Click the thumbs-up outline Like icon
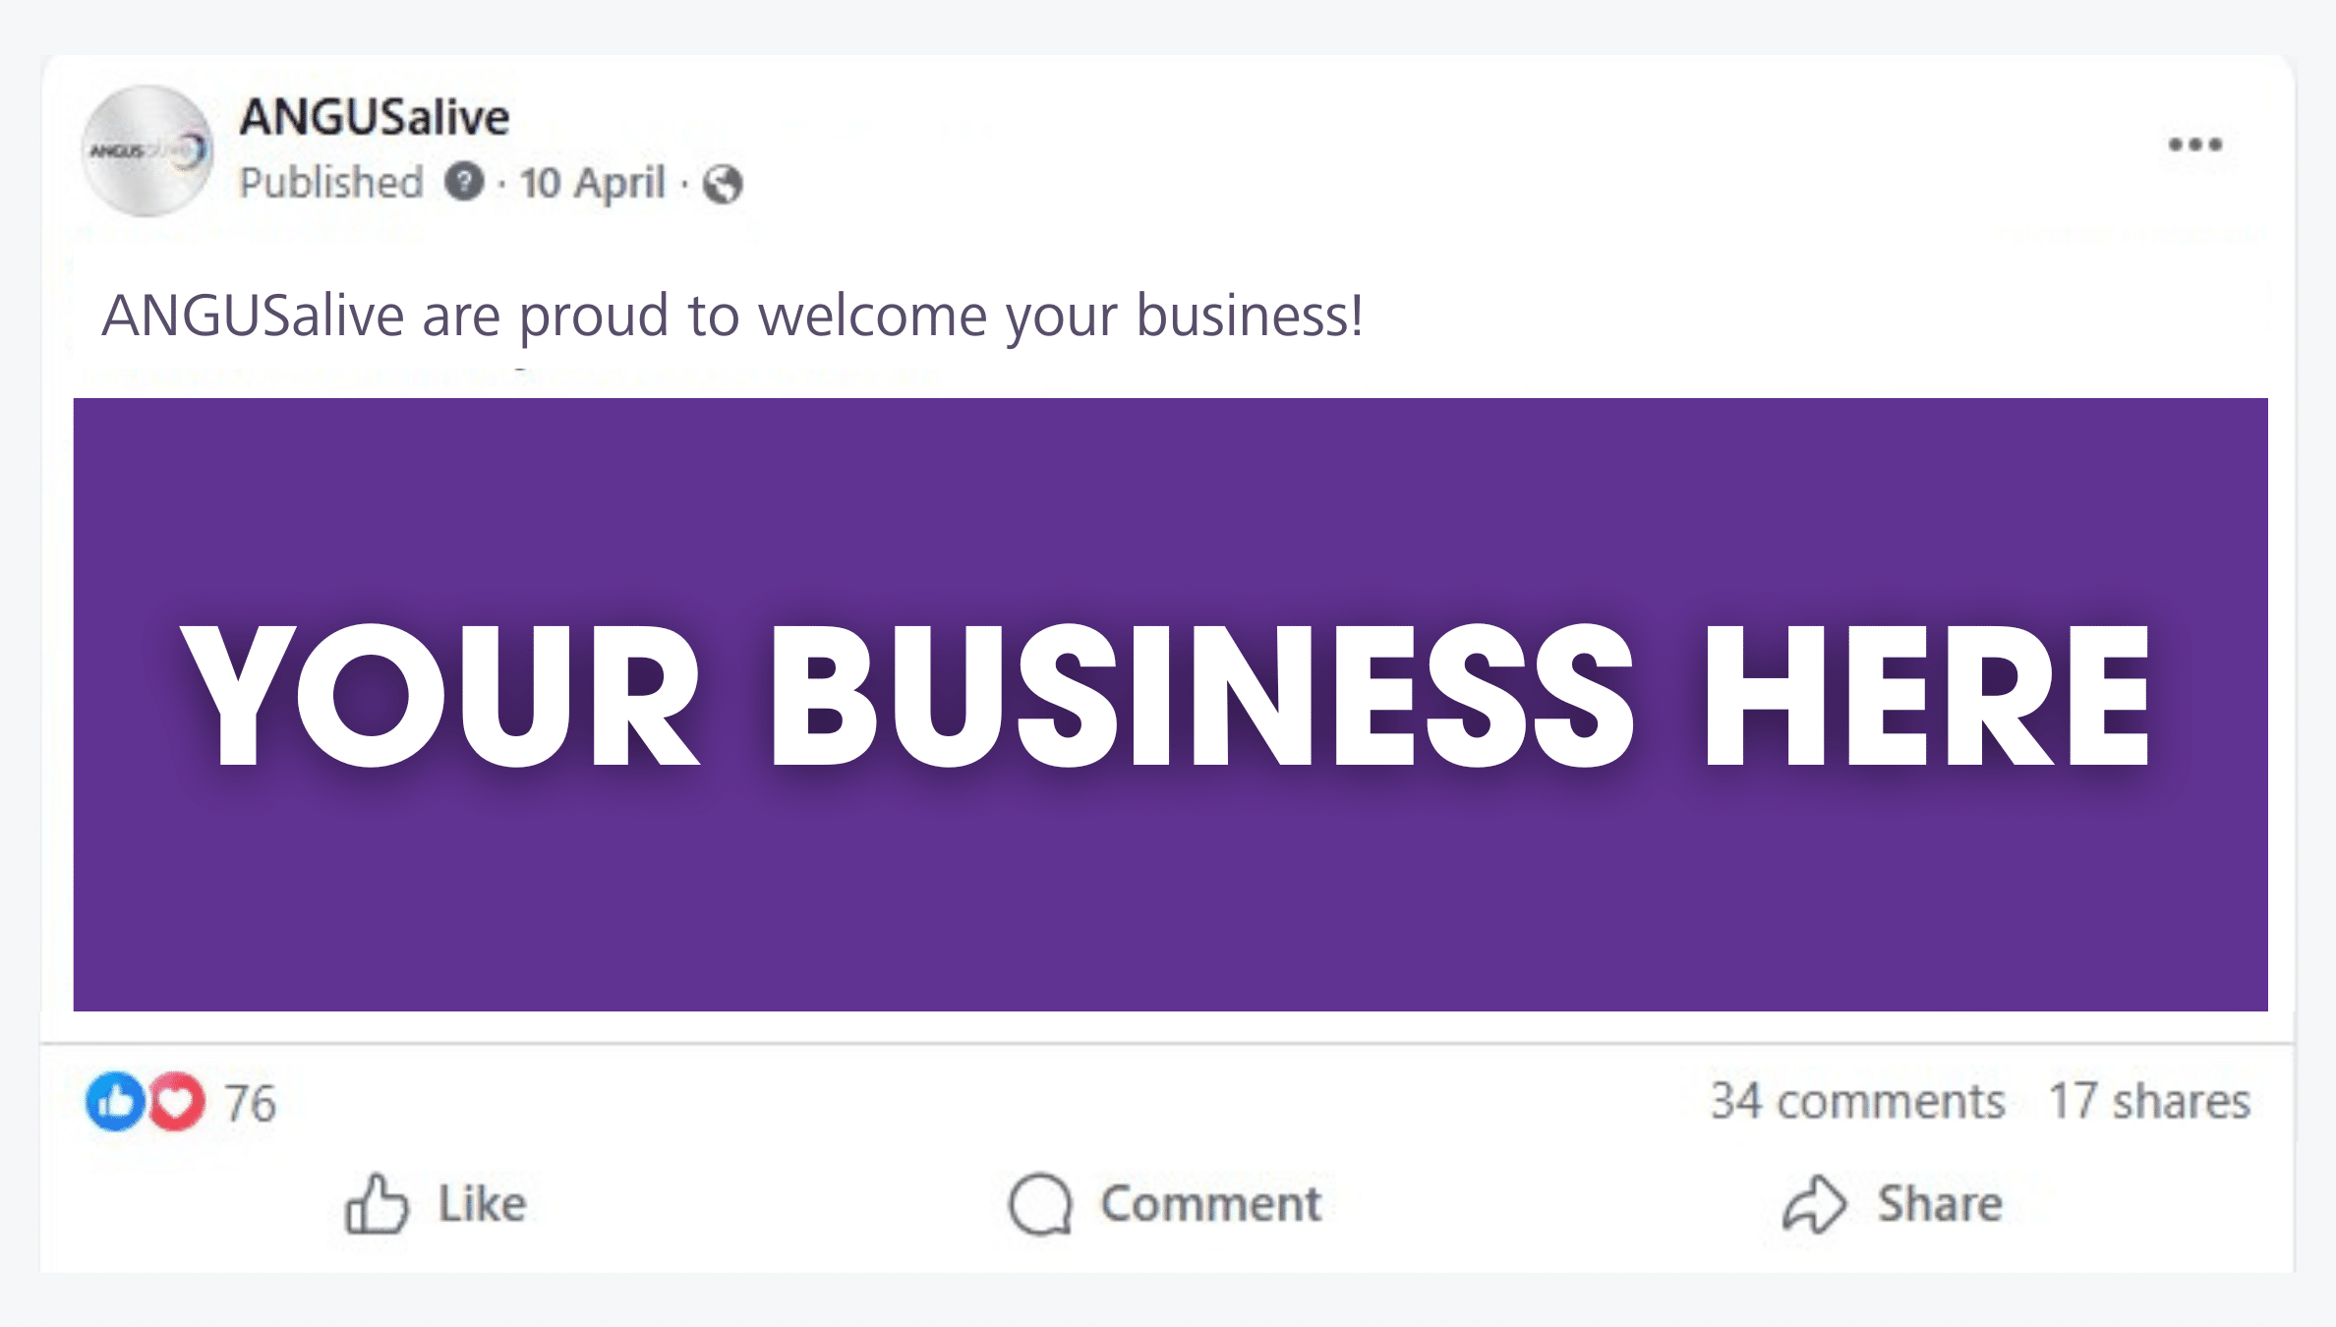 click(x=376, y=1203)
